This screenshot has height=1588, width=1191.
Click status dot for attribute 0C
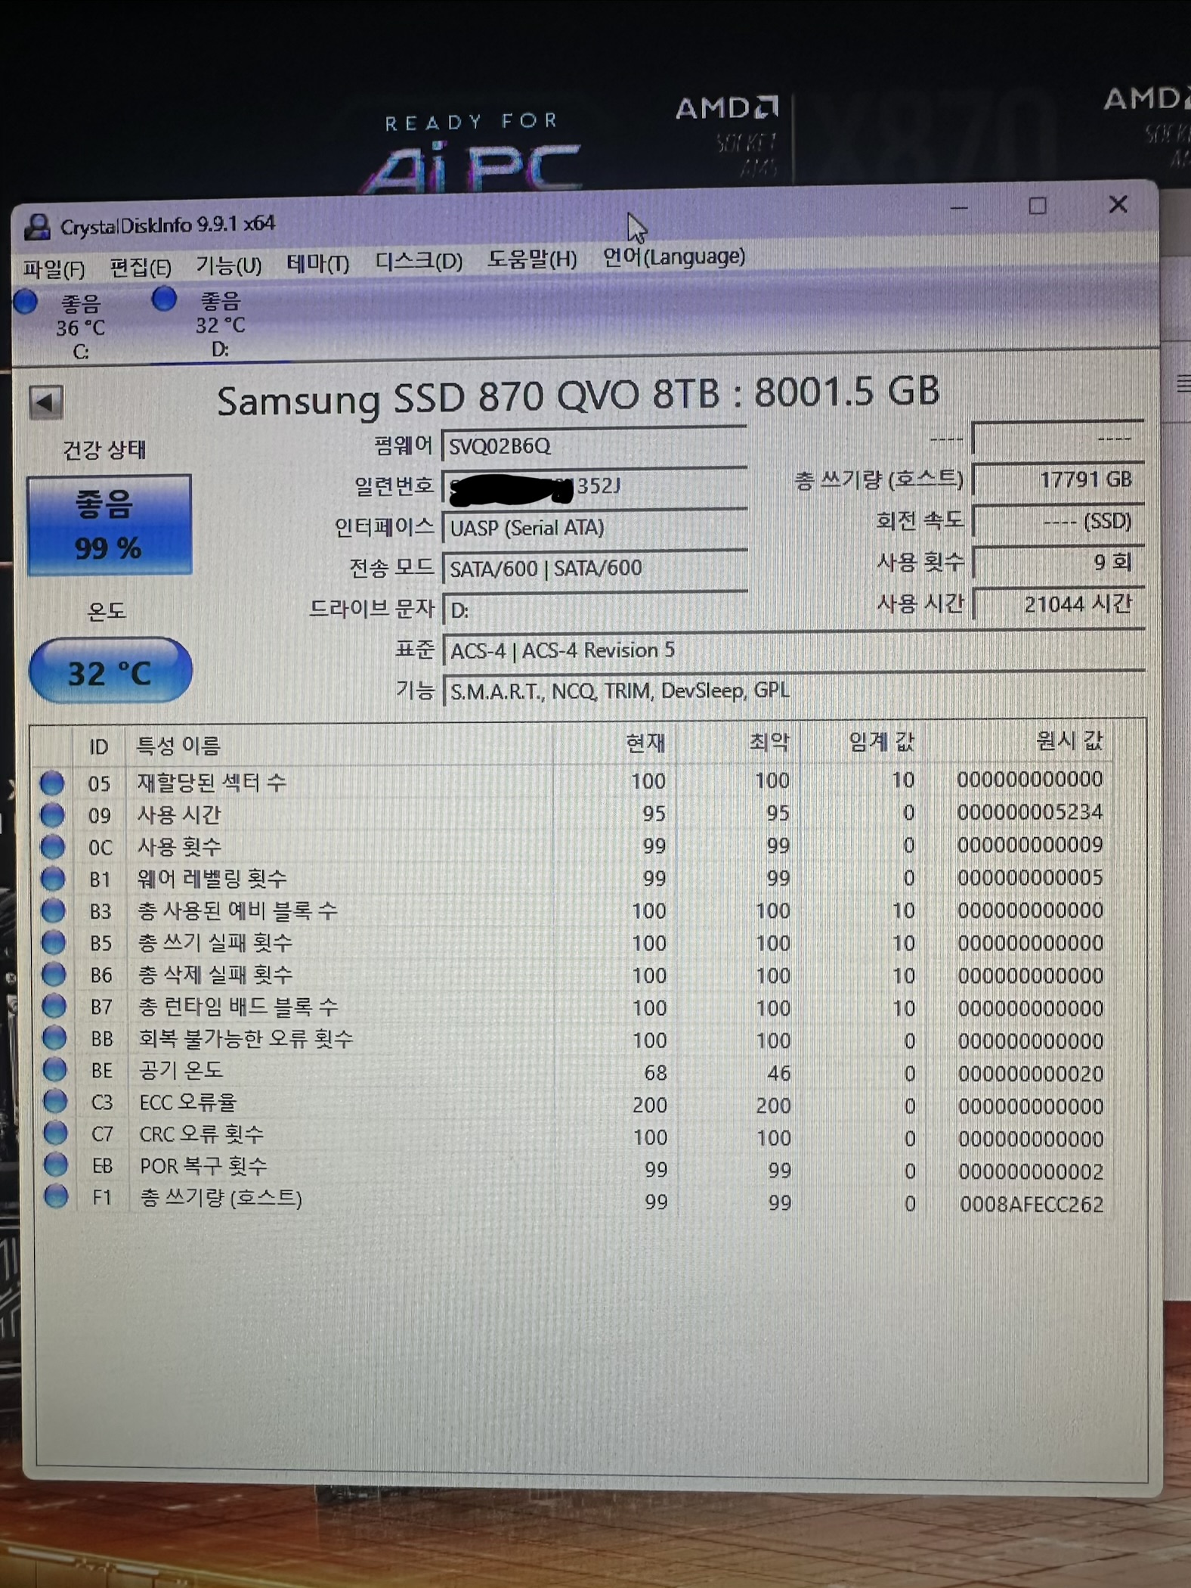[x=52, y=846]
